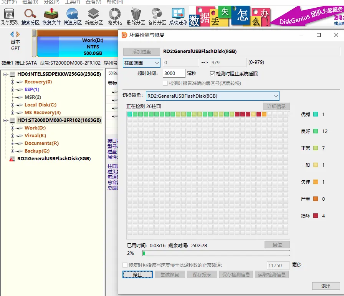Go to next disk with right arrow

[x=18, y=34]
